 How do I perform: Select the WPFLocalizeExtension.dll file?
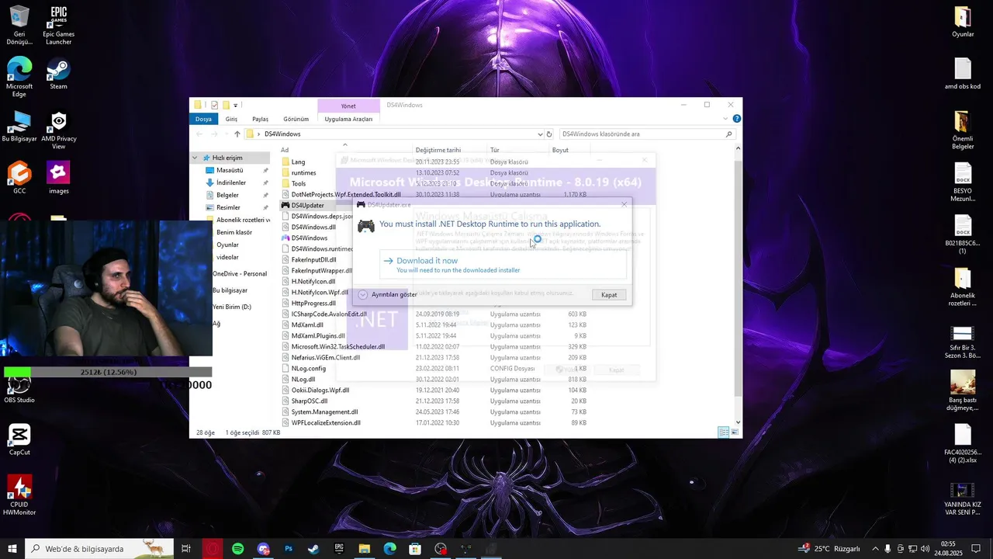pos(326,423)
